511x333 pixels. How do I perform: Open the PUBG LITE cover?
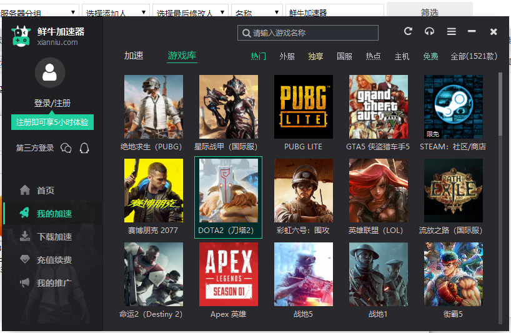[304, 107]
